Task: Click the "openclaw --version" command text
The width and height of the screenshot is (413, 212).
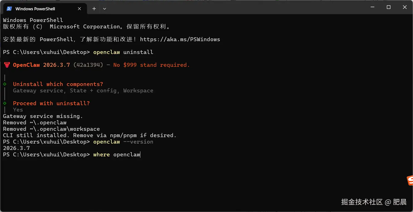Action: (x=123, y=142)
